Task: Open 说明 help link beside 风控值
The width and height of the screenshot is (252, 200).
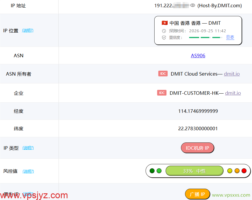Action: (28, 171)
